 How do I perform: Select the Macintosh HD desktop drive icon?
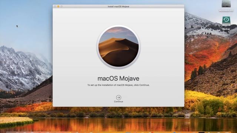pyautogui.click(x=226, y=4)
